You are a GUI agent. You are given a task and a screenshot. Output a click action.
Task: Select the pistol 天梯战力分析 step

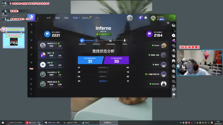(82, 41)
